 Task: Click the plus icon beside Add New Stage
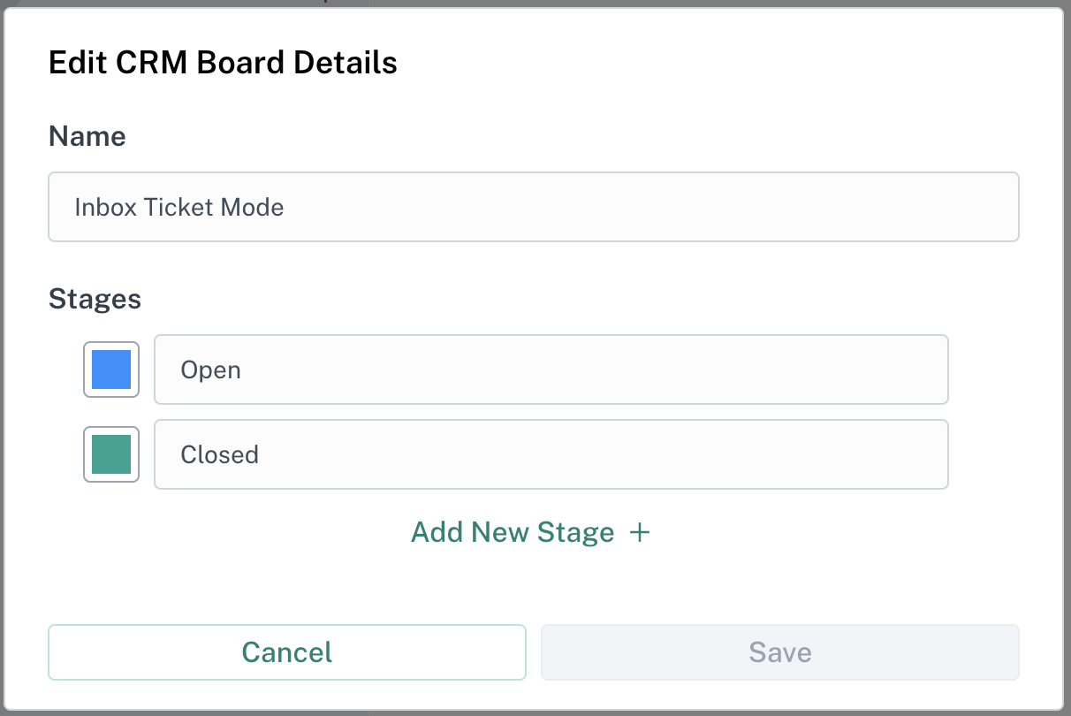click(639, 532)
